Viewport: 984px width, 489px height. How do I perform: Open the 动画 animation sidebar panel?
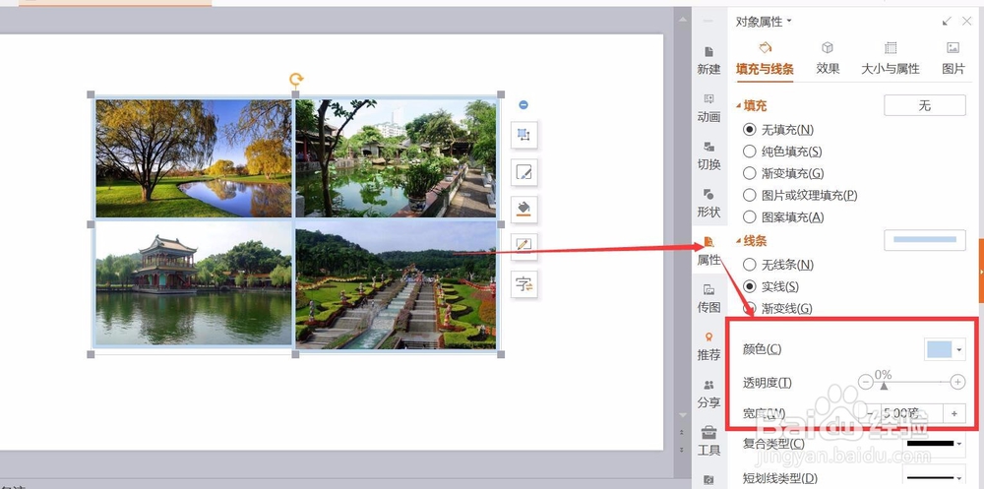click(708, 108)
